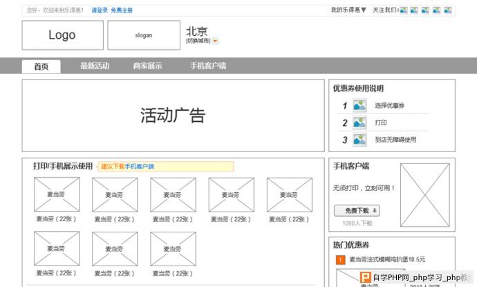Click the 活动广告 banner area
477x287 pixels.
(x=173, y=115)
